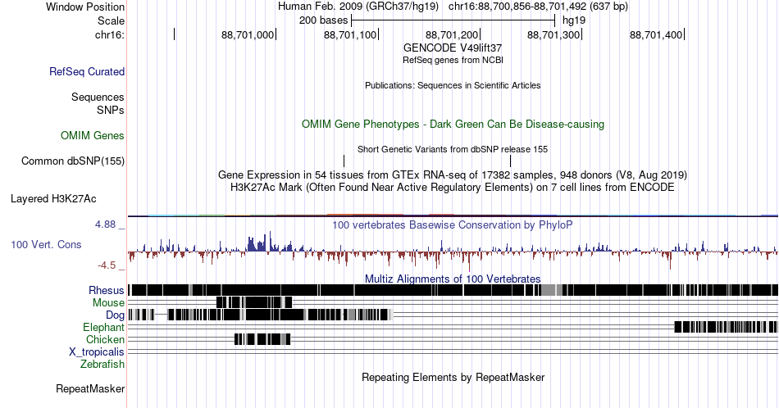779x408 pixels.
Task: Click the Gene Expression in 54 tissues title
Action: click(453, 175)
